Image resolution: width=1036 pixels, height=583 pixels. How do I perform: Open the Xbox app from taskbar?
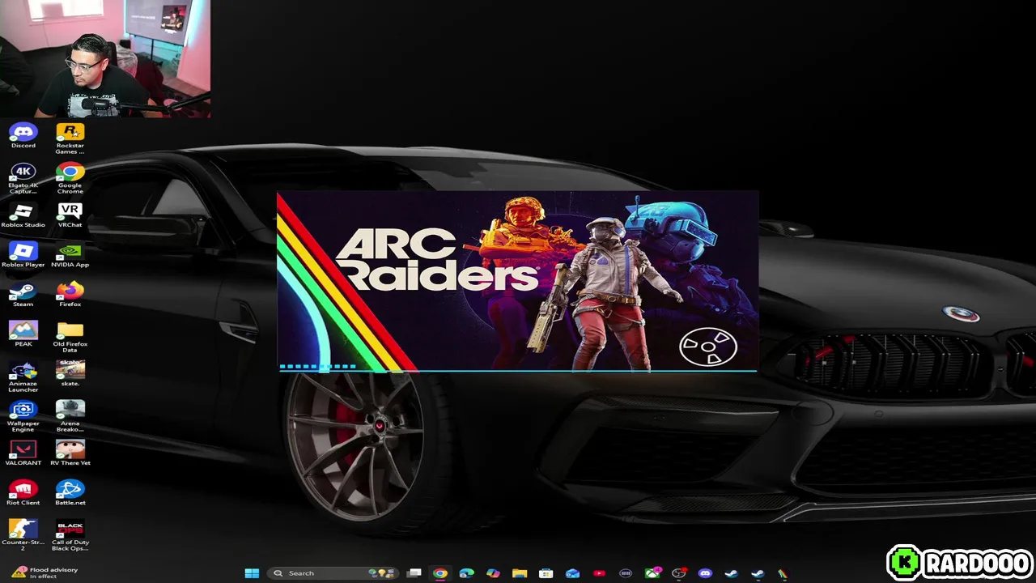[x=652, y=573]
